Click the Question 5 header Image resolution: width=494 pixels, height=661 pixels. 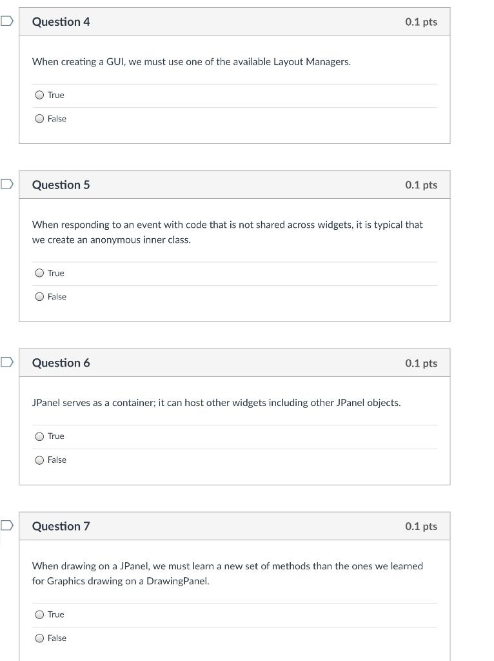(61, 184)
